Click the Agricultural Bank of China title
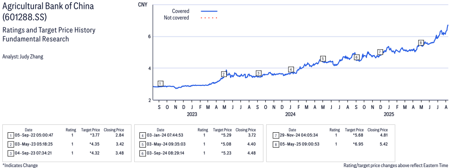This screenshot has width=453, height=168. [x=48, y=6]
